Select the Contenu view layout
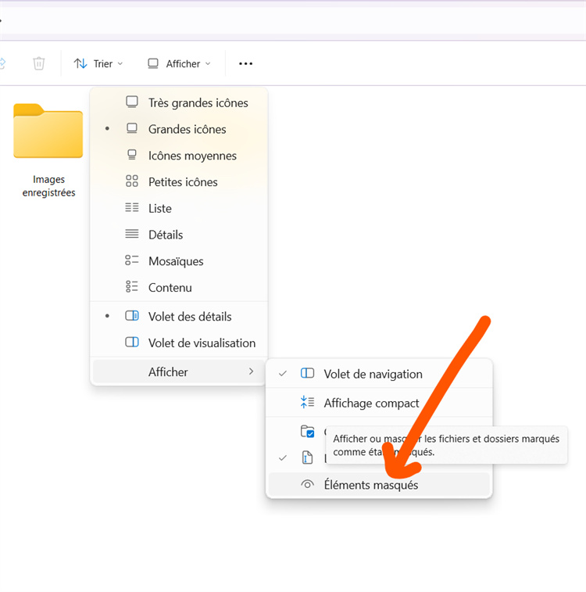The height and width of the screenshot is (592, 586). tap(170, 288)
